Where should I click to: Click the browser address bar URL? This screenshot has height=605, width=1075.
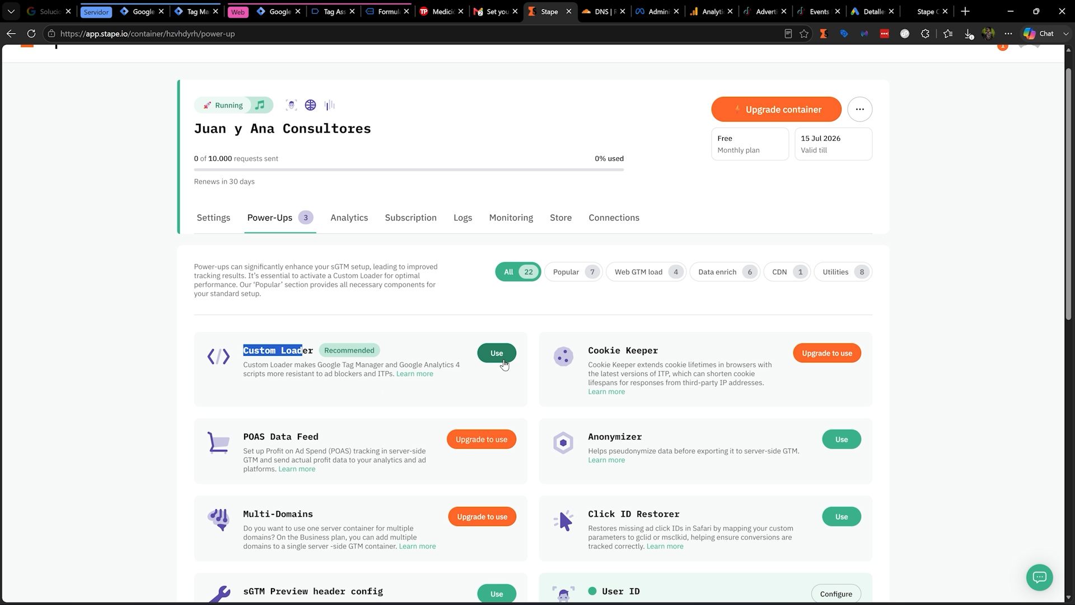pos(147,34)
